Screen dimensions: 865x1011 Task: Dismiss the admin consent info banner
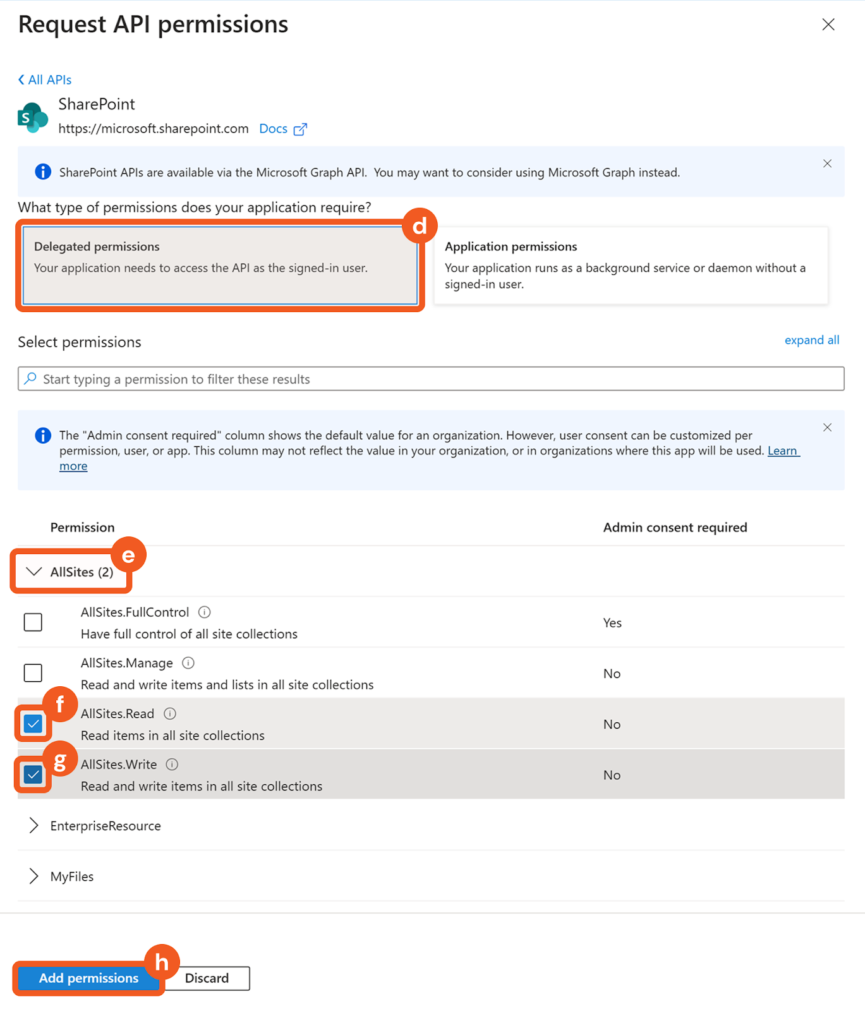827,428
